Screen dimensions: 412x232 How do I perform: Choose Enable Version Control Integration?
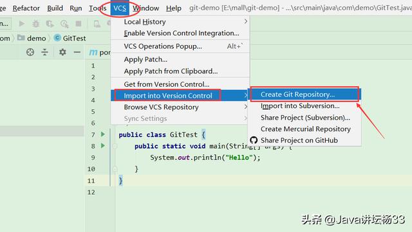point(180,33)
